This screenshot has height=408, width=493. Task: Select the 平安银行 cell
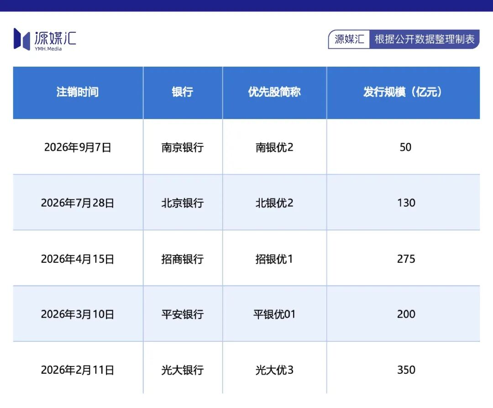182,314
